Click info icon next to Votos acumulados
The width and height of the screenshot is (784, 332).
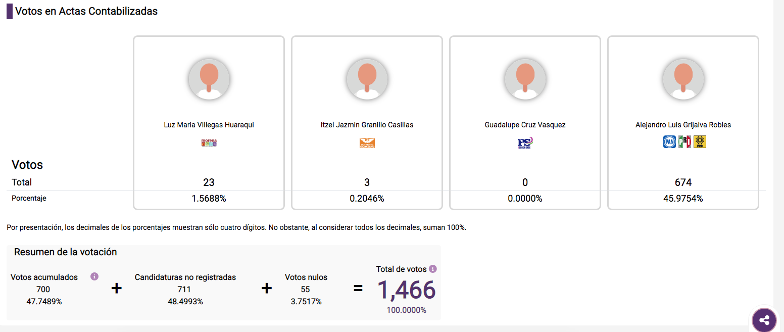tap(94, 276)
